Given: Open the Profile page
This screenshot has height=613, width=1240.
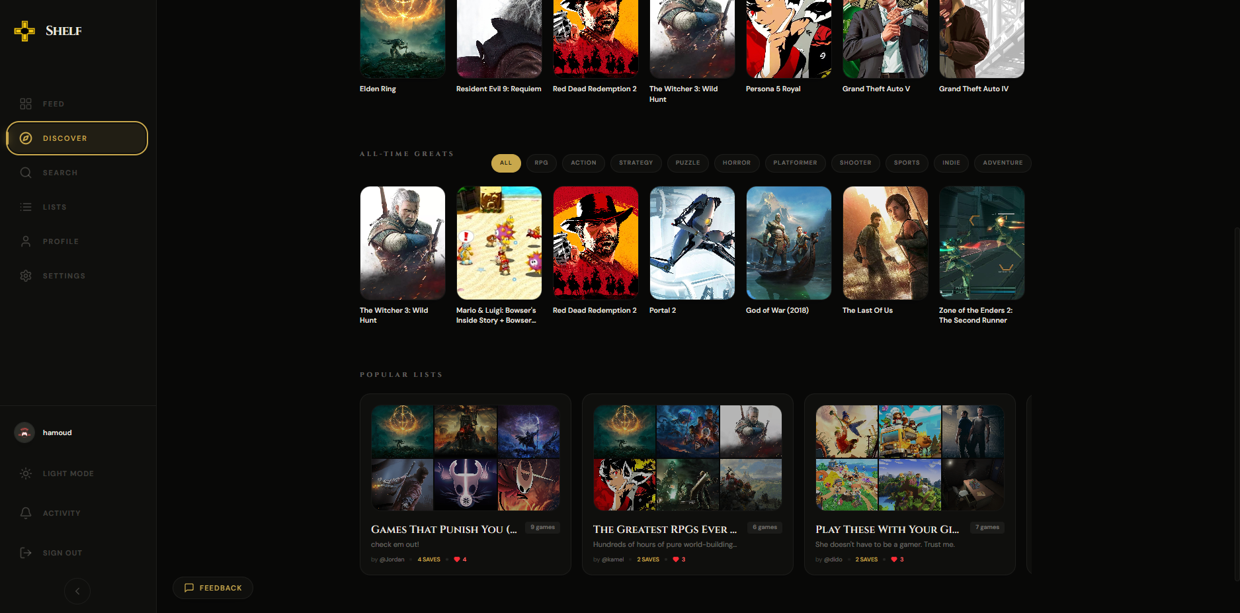Looking at the screenshot, I should [x=77, y=241].
